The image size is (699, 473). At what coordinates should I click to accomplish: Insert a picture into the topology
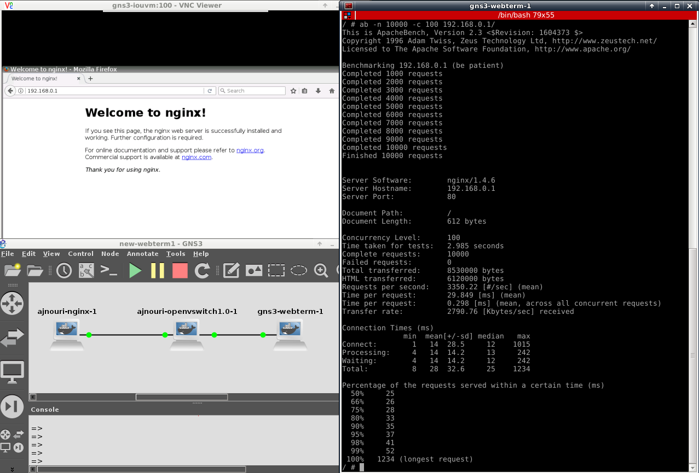[x=253, y=270]
